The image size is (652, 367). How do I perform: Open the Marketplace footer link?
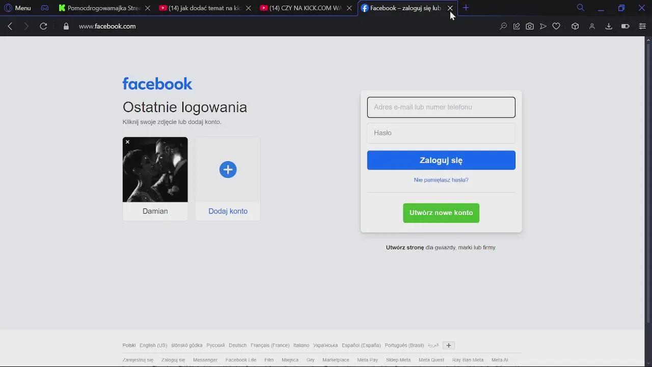pos(336,360)
